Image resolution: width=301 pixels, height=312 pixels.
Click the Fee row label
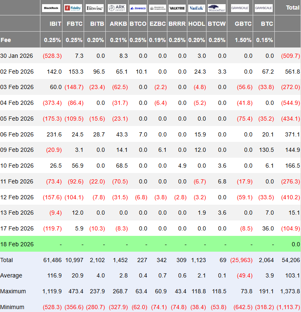point(6,40)
